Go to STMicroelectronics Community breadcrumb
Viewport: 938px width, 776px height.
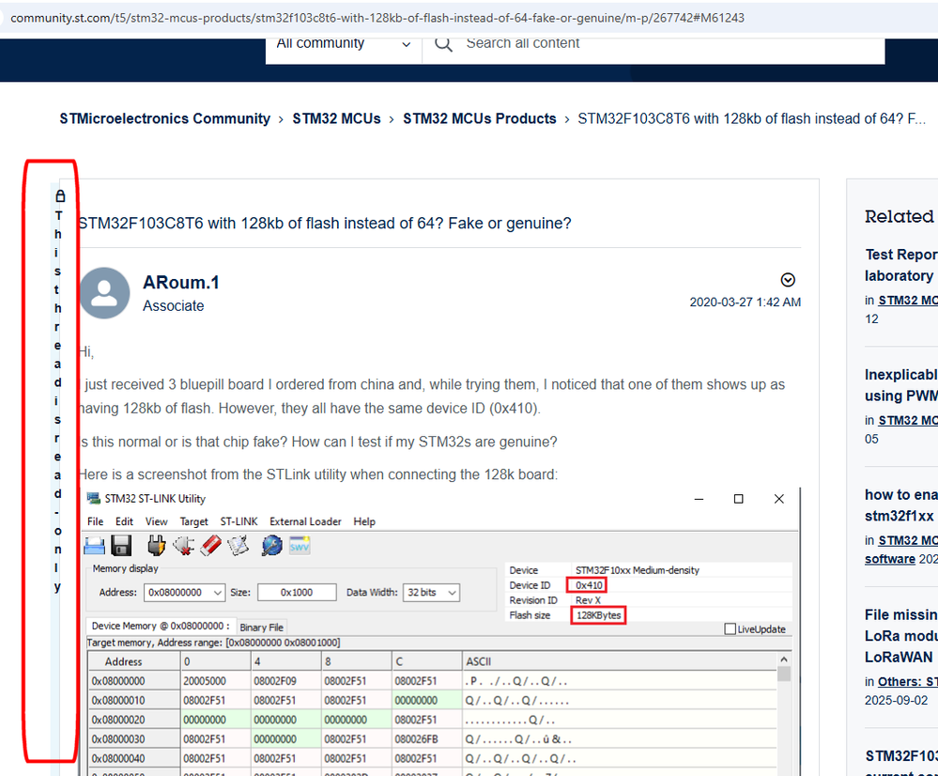[164, 118]
